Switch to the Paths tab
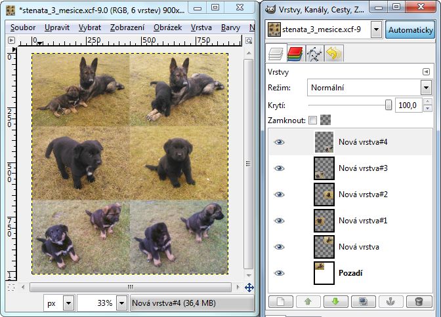441x317 pixels. click(314, 53)
